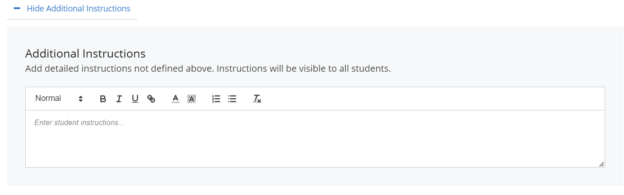The image size is (624, 195).
Task: Click empty space in the editor toolbar
Action: [430, 99]
